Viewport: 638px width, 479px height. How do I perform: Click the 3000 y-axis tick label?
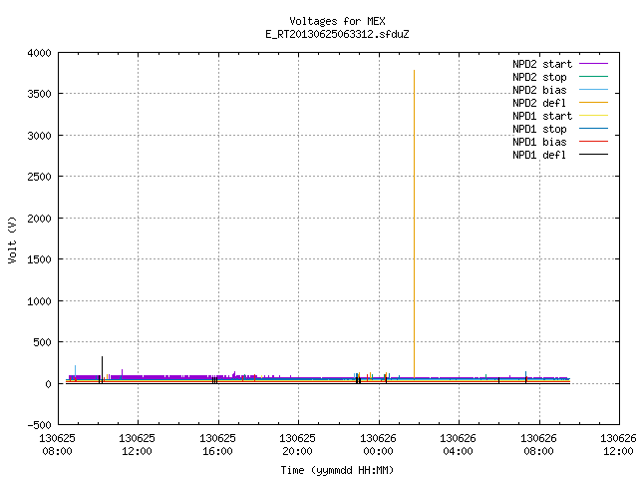coord(40,136)
